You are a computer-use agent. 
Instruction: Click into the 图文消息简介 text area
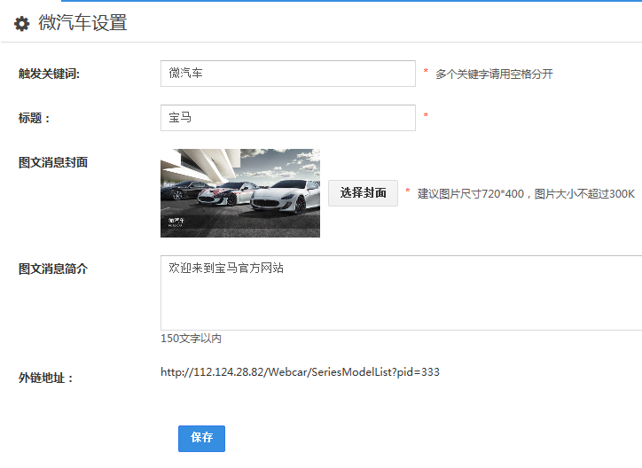401,292
